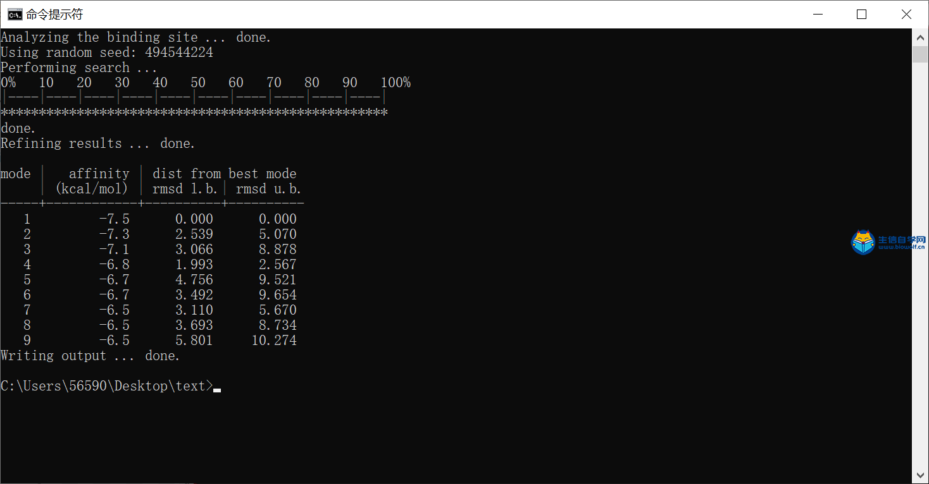Click the Command Prompt icon in title bar
Viewport: 929px width, 484px height.
click(x=14, y=14)
